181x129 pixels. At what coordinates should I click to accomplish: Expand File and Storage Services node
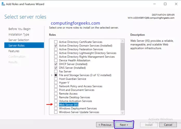(x=52, y=75)
